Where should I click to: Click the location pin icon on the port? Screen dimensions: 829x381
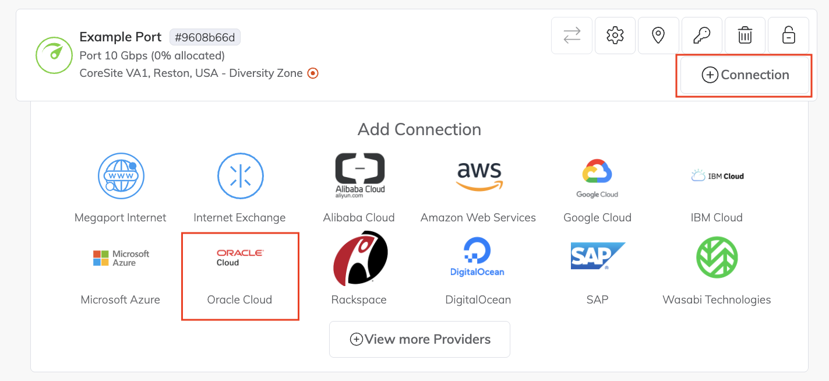658,35
